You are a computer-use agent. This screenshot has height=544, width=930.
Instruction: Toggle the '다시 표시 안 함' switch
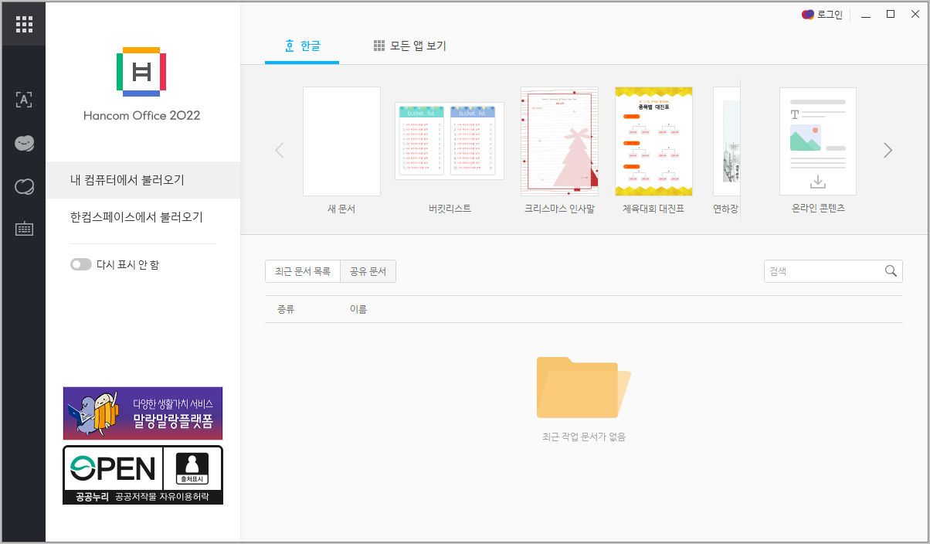pos(81,264)
